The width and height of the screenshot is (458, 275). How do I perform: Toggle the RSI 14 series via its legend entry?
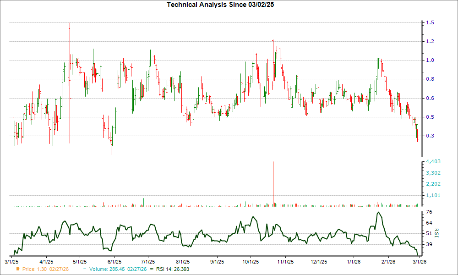[x=172, y=269]
